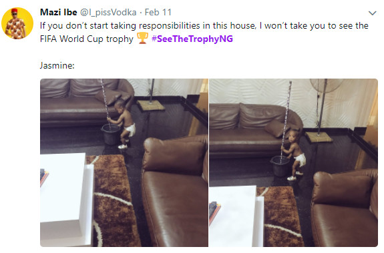Click the toddler in the left photo
384x253 pixels.
tap(124, 124)
